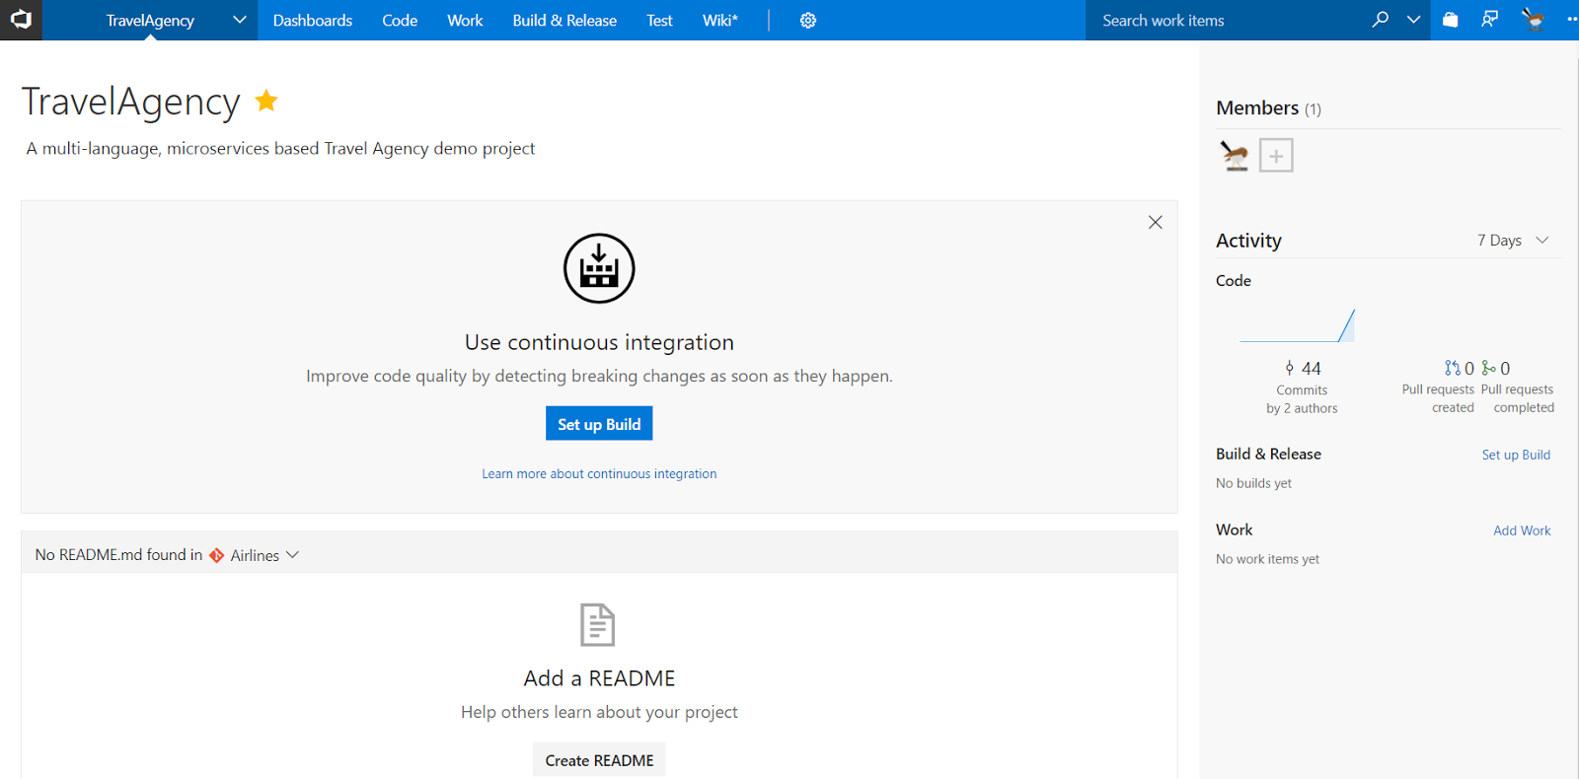Add a new member with plus button
The height and width of the screenshot is (779, 1579).
(x=1276, y=156)
